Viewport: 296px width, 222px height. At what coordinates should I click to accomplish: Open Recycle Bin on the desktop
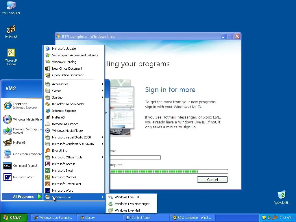(x=282, y=197)
